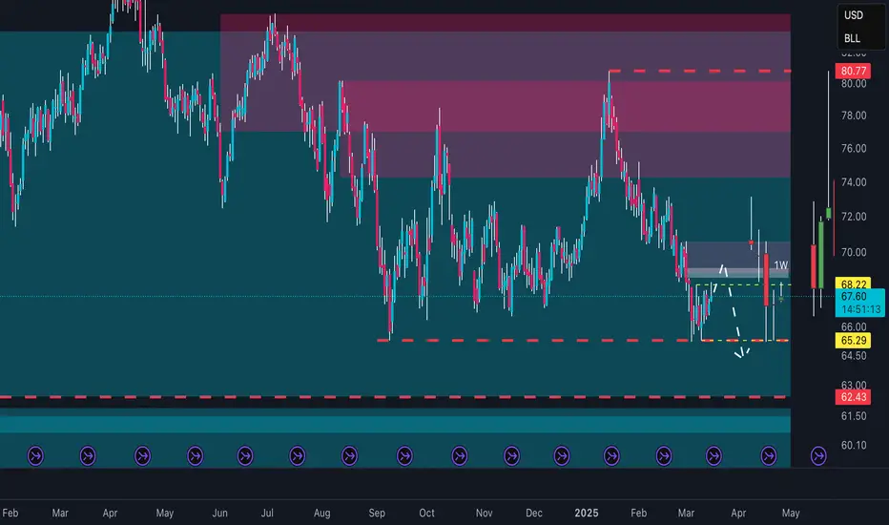Open the event marker between Jun and Jul

click(x=245, y=455)
